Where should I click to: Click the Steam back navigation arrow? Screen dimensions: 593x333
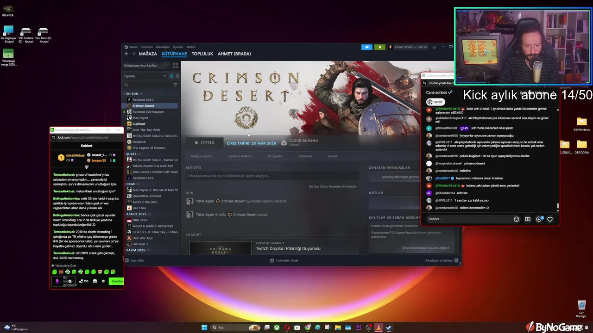click(x=126, y=54)
